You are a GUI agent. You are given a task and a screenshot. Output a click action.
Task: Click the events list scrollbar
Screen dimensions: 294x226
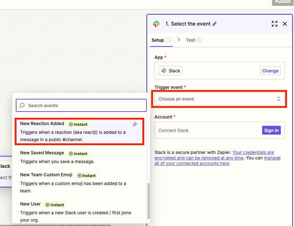(x=149, y=201)
